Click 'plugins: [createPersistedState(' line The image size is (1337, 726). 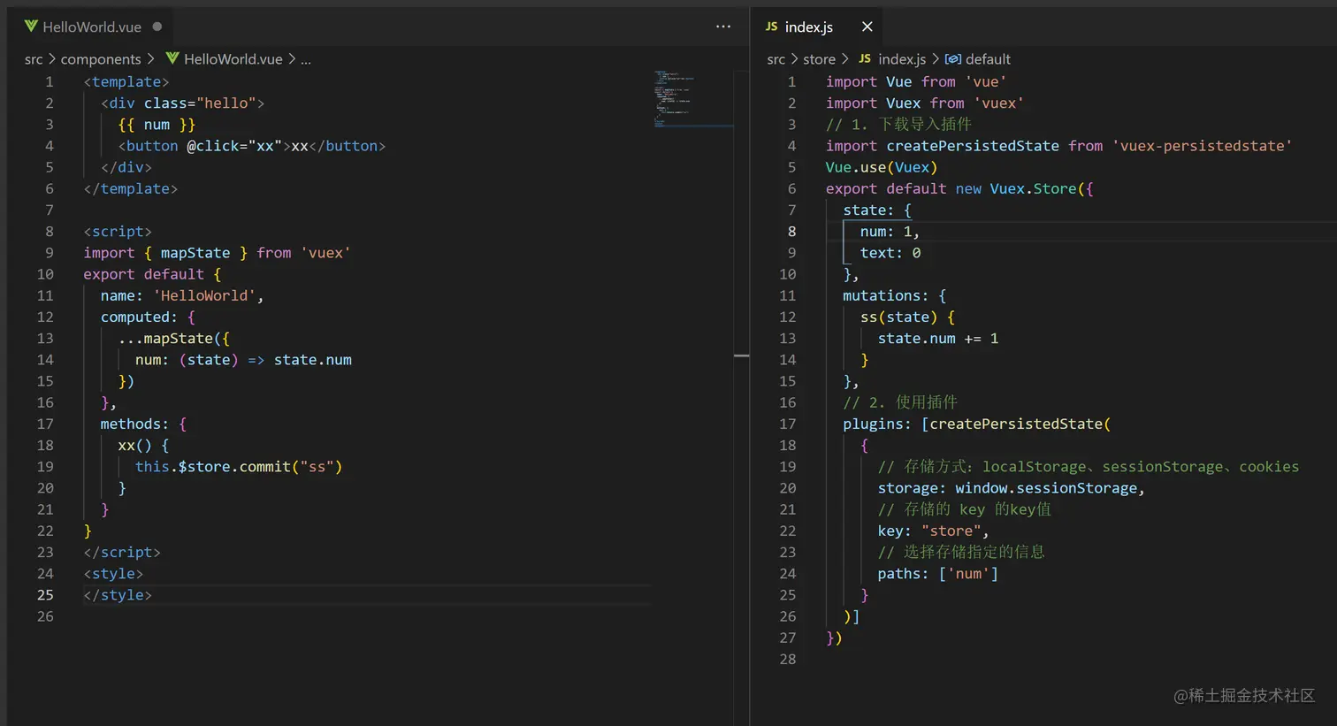click(977, 424)
